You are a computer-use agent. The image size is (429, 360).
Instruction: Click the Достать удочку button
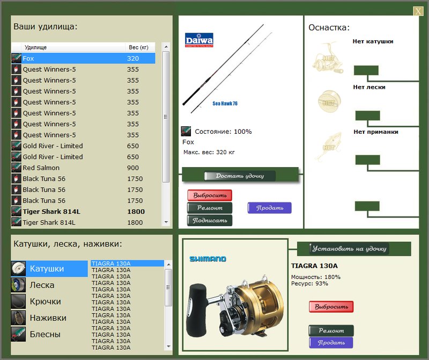[x=240, y=176]
